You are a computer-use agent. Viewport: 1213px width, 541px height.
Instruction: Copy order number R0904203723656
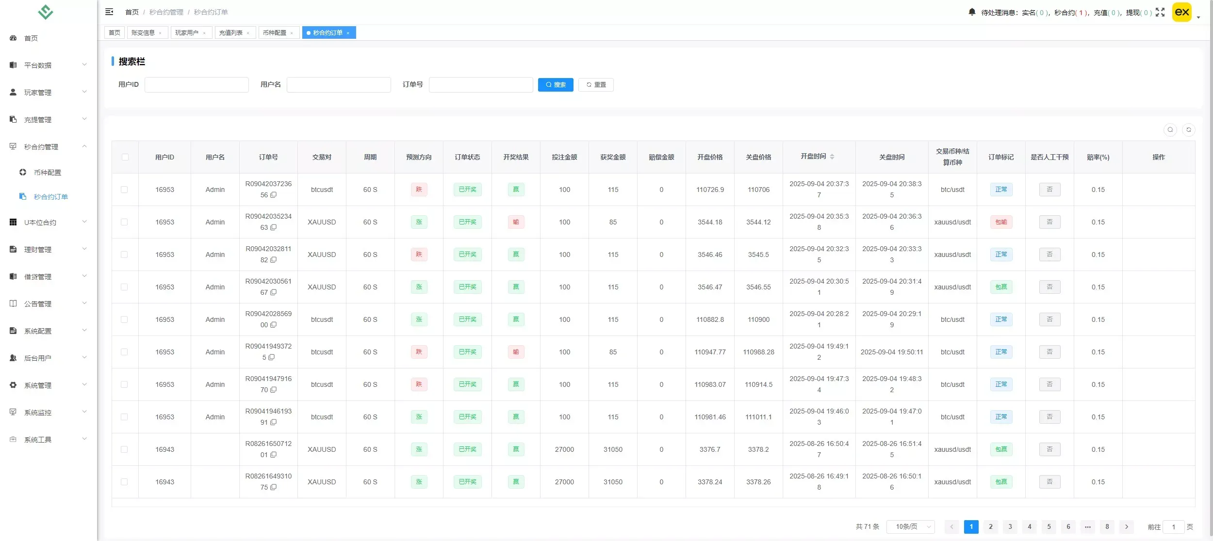point(274,195)
